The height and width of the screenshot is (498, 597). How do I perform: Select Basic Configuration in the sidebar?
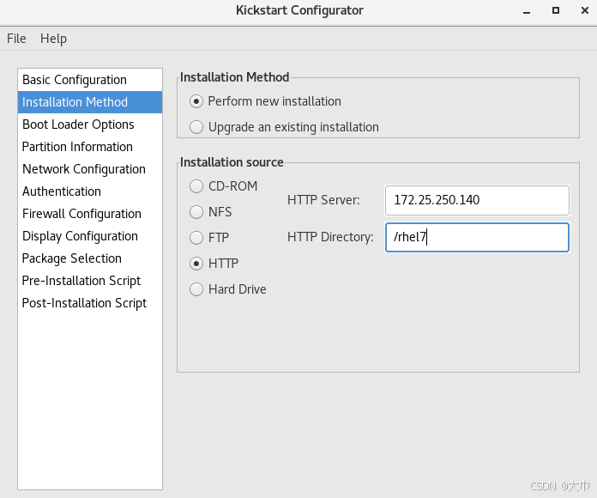(90, 80)
